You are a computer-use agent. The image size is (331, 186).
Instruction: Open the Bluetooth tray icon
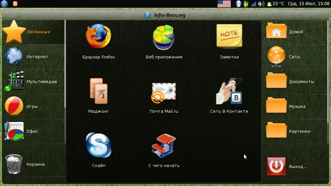click(238, 4)
